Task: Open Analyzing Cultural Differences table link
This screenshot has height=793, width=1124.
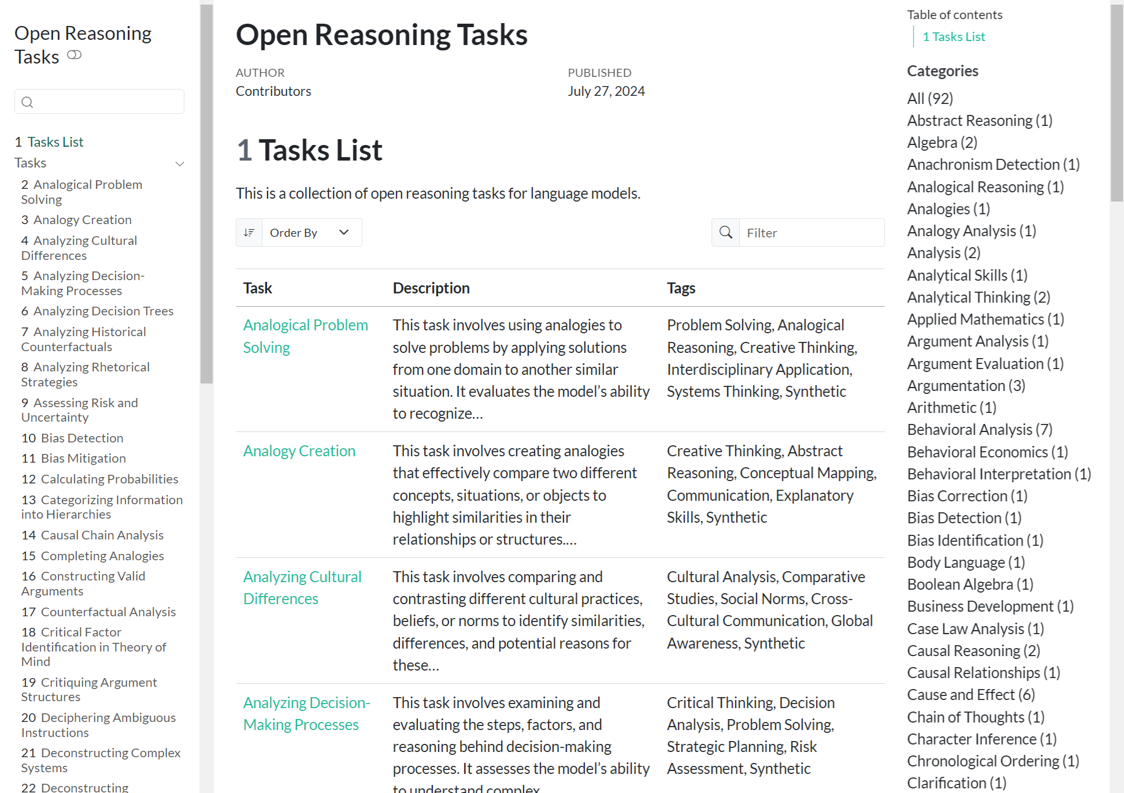Action: [x=302, y=587]
